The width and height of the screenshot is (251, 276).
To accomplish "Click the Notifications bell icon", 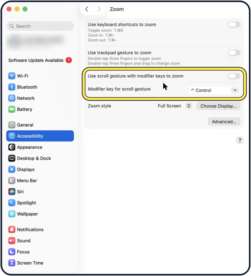I will (12, 229).
